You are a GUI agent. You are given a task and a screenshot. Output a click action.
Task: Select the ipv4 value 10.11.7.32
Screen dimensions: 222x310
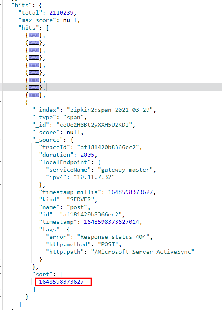click(x=94, y=177)
